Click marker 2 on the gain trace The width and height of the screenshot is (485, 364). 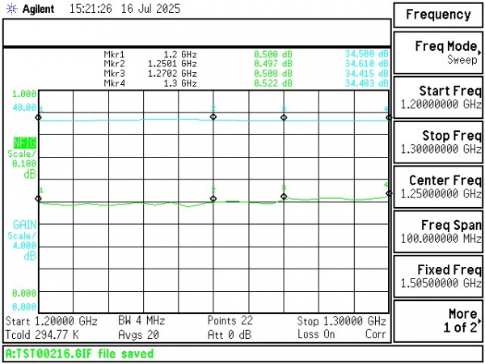(x=213, y=116)
